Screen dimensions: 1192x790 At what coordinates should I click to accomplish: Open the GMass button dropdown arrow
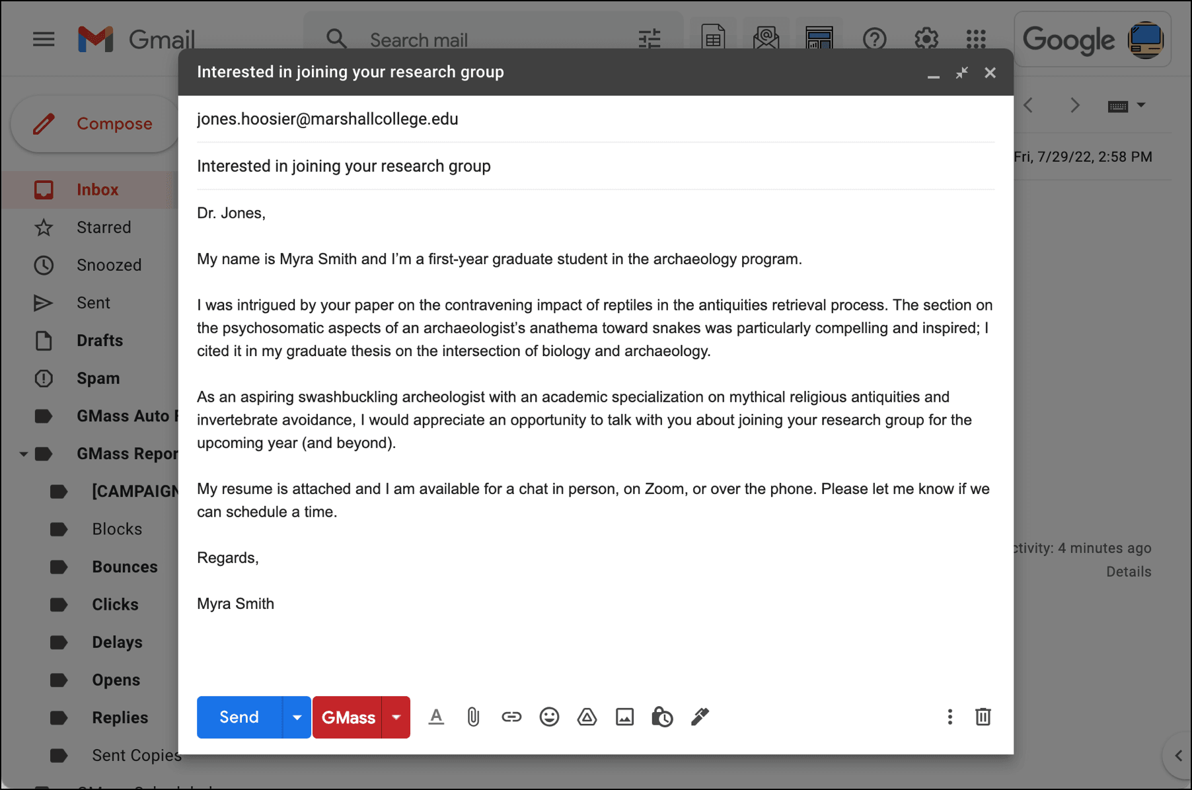(396, 717)
